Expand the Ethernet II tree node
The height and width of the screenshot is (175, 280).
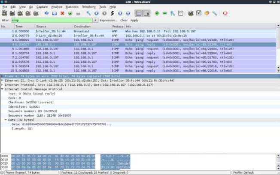tap(2, 81)
